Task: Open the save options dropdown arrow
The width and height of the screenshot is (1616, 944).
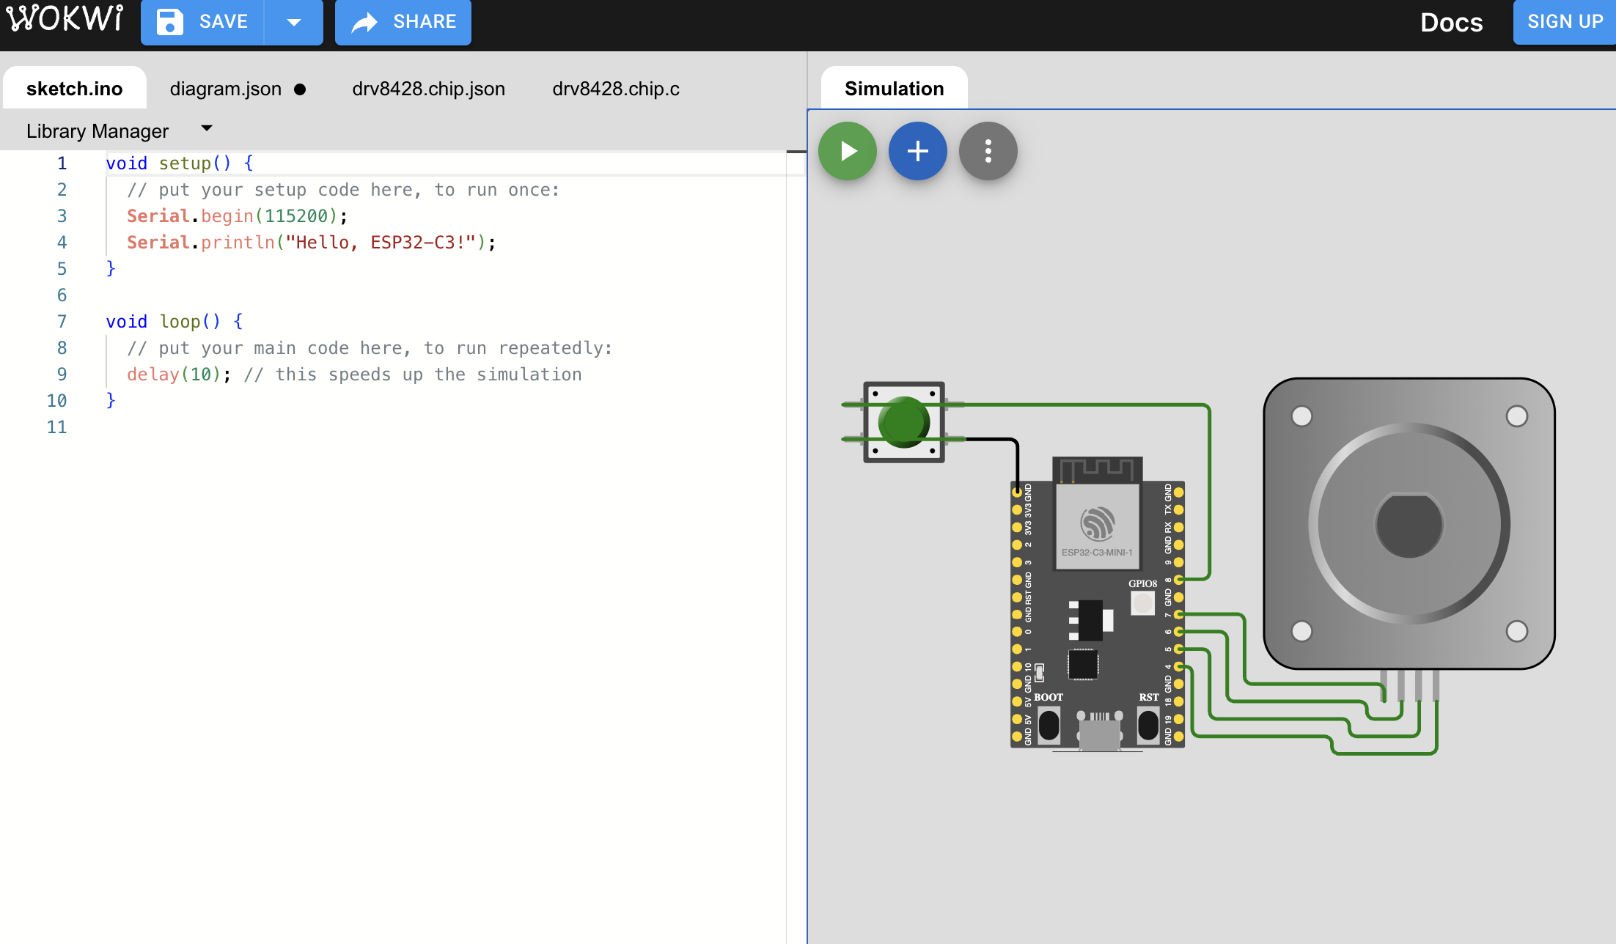Action: [x=294, y=22]
